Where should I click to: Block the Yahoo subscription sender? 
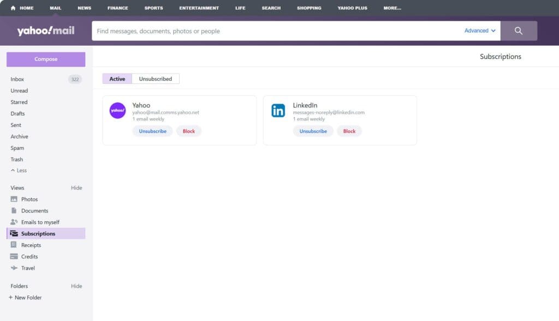pos(189,131)
